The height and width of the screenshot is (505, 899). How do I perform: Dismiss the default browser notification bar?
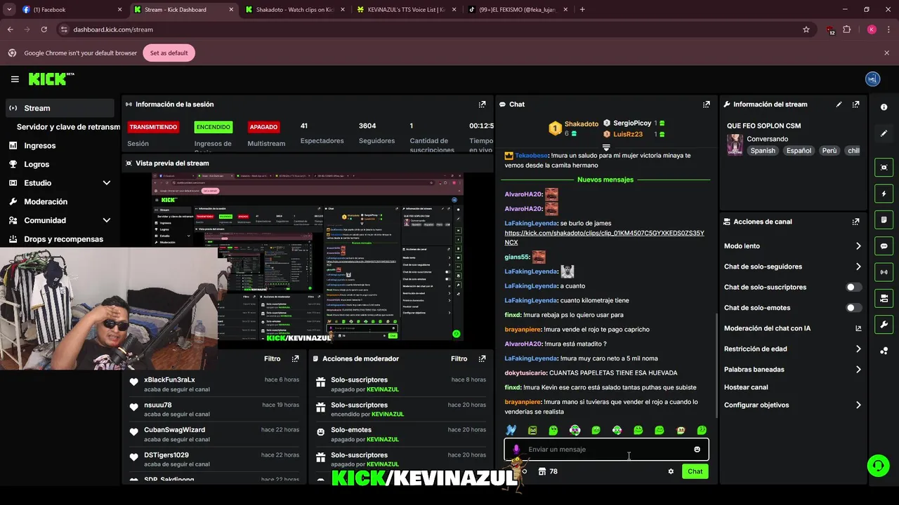click(x=886, y=53)
